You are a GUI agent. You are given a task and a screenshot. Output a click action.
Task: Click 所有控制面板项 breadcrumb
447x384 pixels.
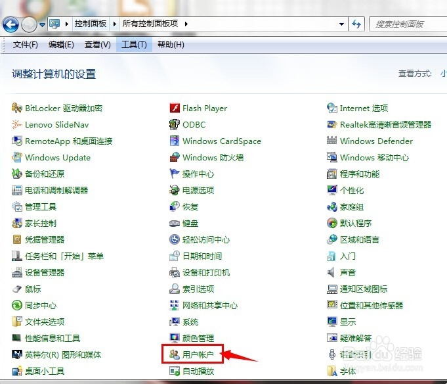[150, 24]
